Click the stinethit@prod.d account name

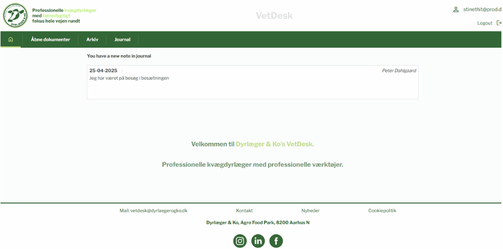[x=482, y=10]
